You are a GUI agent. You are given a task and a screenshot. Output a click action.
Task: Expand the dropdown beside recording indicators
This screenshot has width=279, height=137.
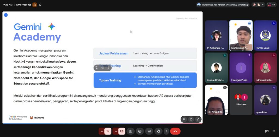point(263,5)
